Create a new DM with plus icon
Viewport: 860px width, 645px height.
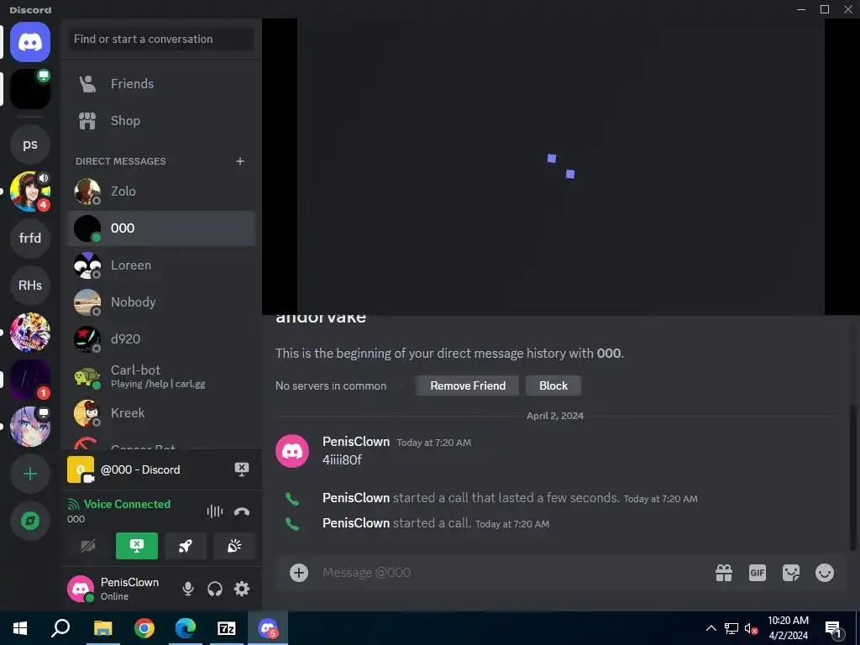239,161
